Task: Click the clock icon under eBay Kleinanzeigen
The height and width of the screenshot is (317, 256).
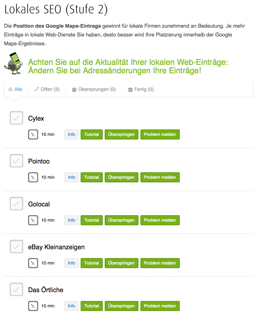Action: pyautogui.click(x=33, y=263)
